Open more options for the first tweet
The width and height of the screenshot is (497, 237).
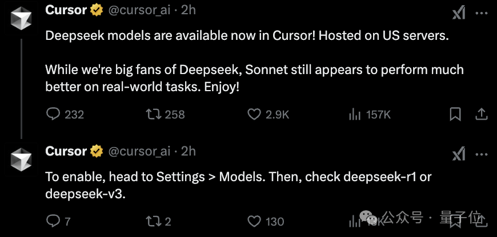tap(482, 13)
